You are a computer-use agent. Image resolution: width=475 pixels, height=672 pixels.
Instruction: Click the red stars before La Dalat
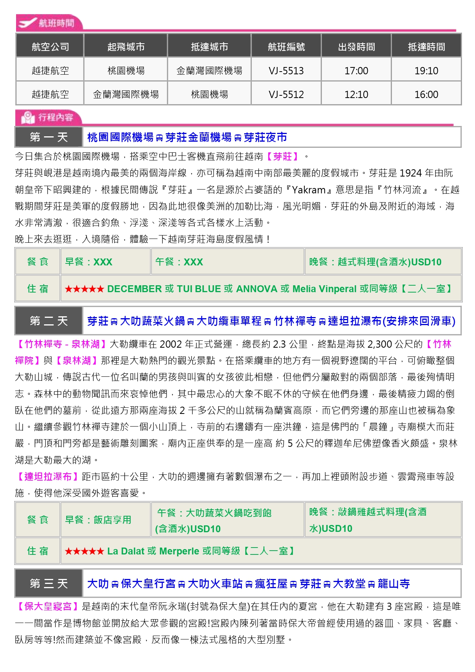[x=84, y=551]
